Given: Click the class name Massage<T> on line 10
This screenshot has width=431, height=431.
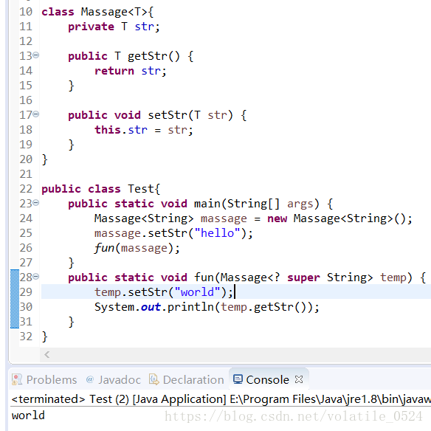Looking at the screenshot, I should tap(115, 12).
